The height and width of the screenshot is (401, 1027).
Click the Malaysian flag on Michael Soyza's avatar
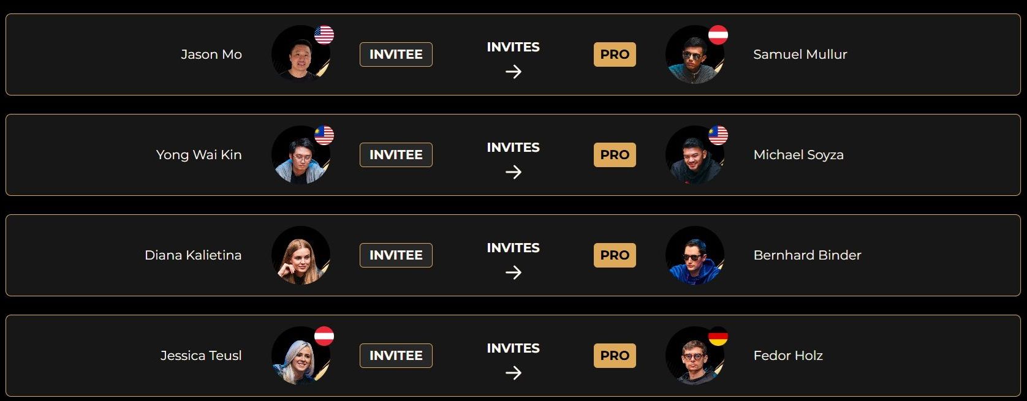click(x=718, y=135)
